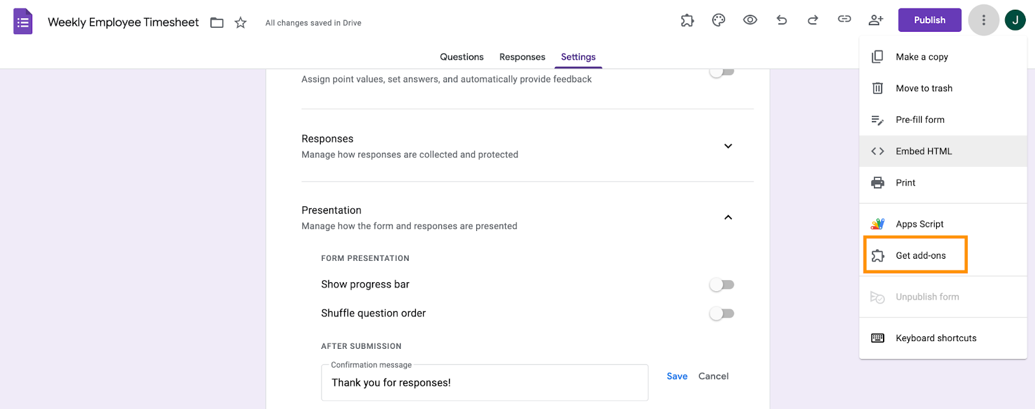Click the redo arrow icon
1035x409 pixels.
pyautogui.click(x=813, y=20)
